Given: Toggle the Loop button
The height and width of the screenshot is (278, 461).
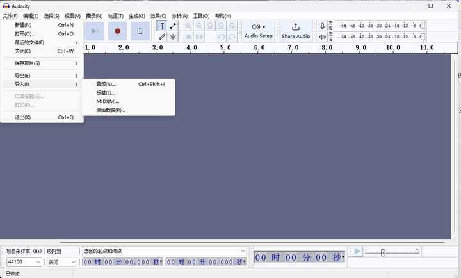Looking at the screenshot, I should 140,31.
